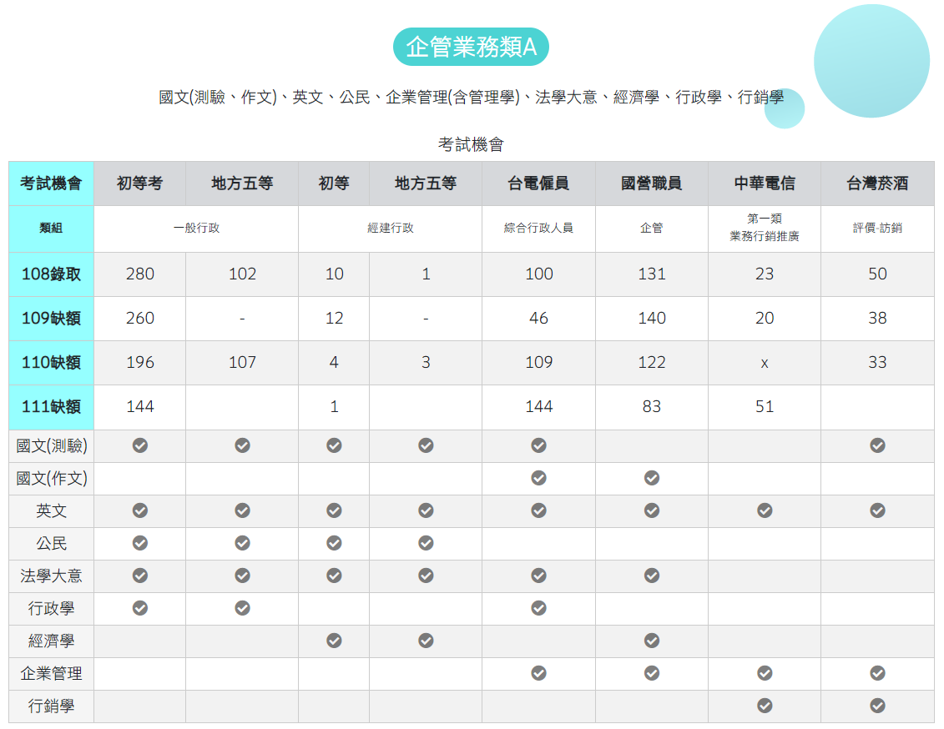Viewport: 944px width, 729px height.
Task: Select the 國文(測驗) checkmark under 初等 經建行政
Action: (334, 445)
